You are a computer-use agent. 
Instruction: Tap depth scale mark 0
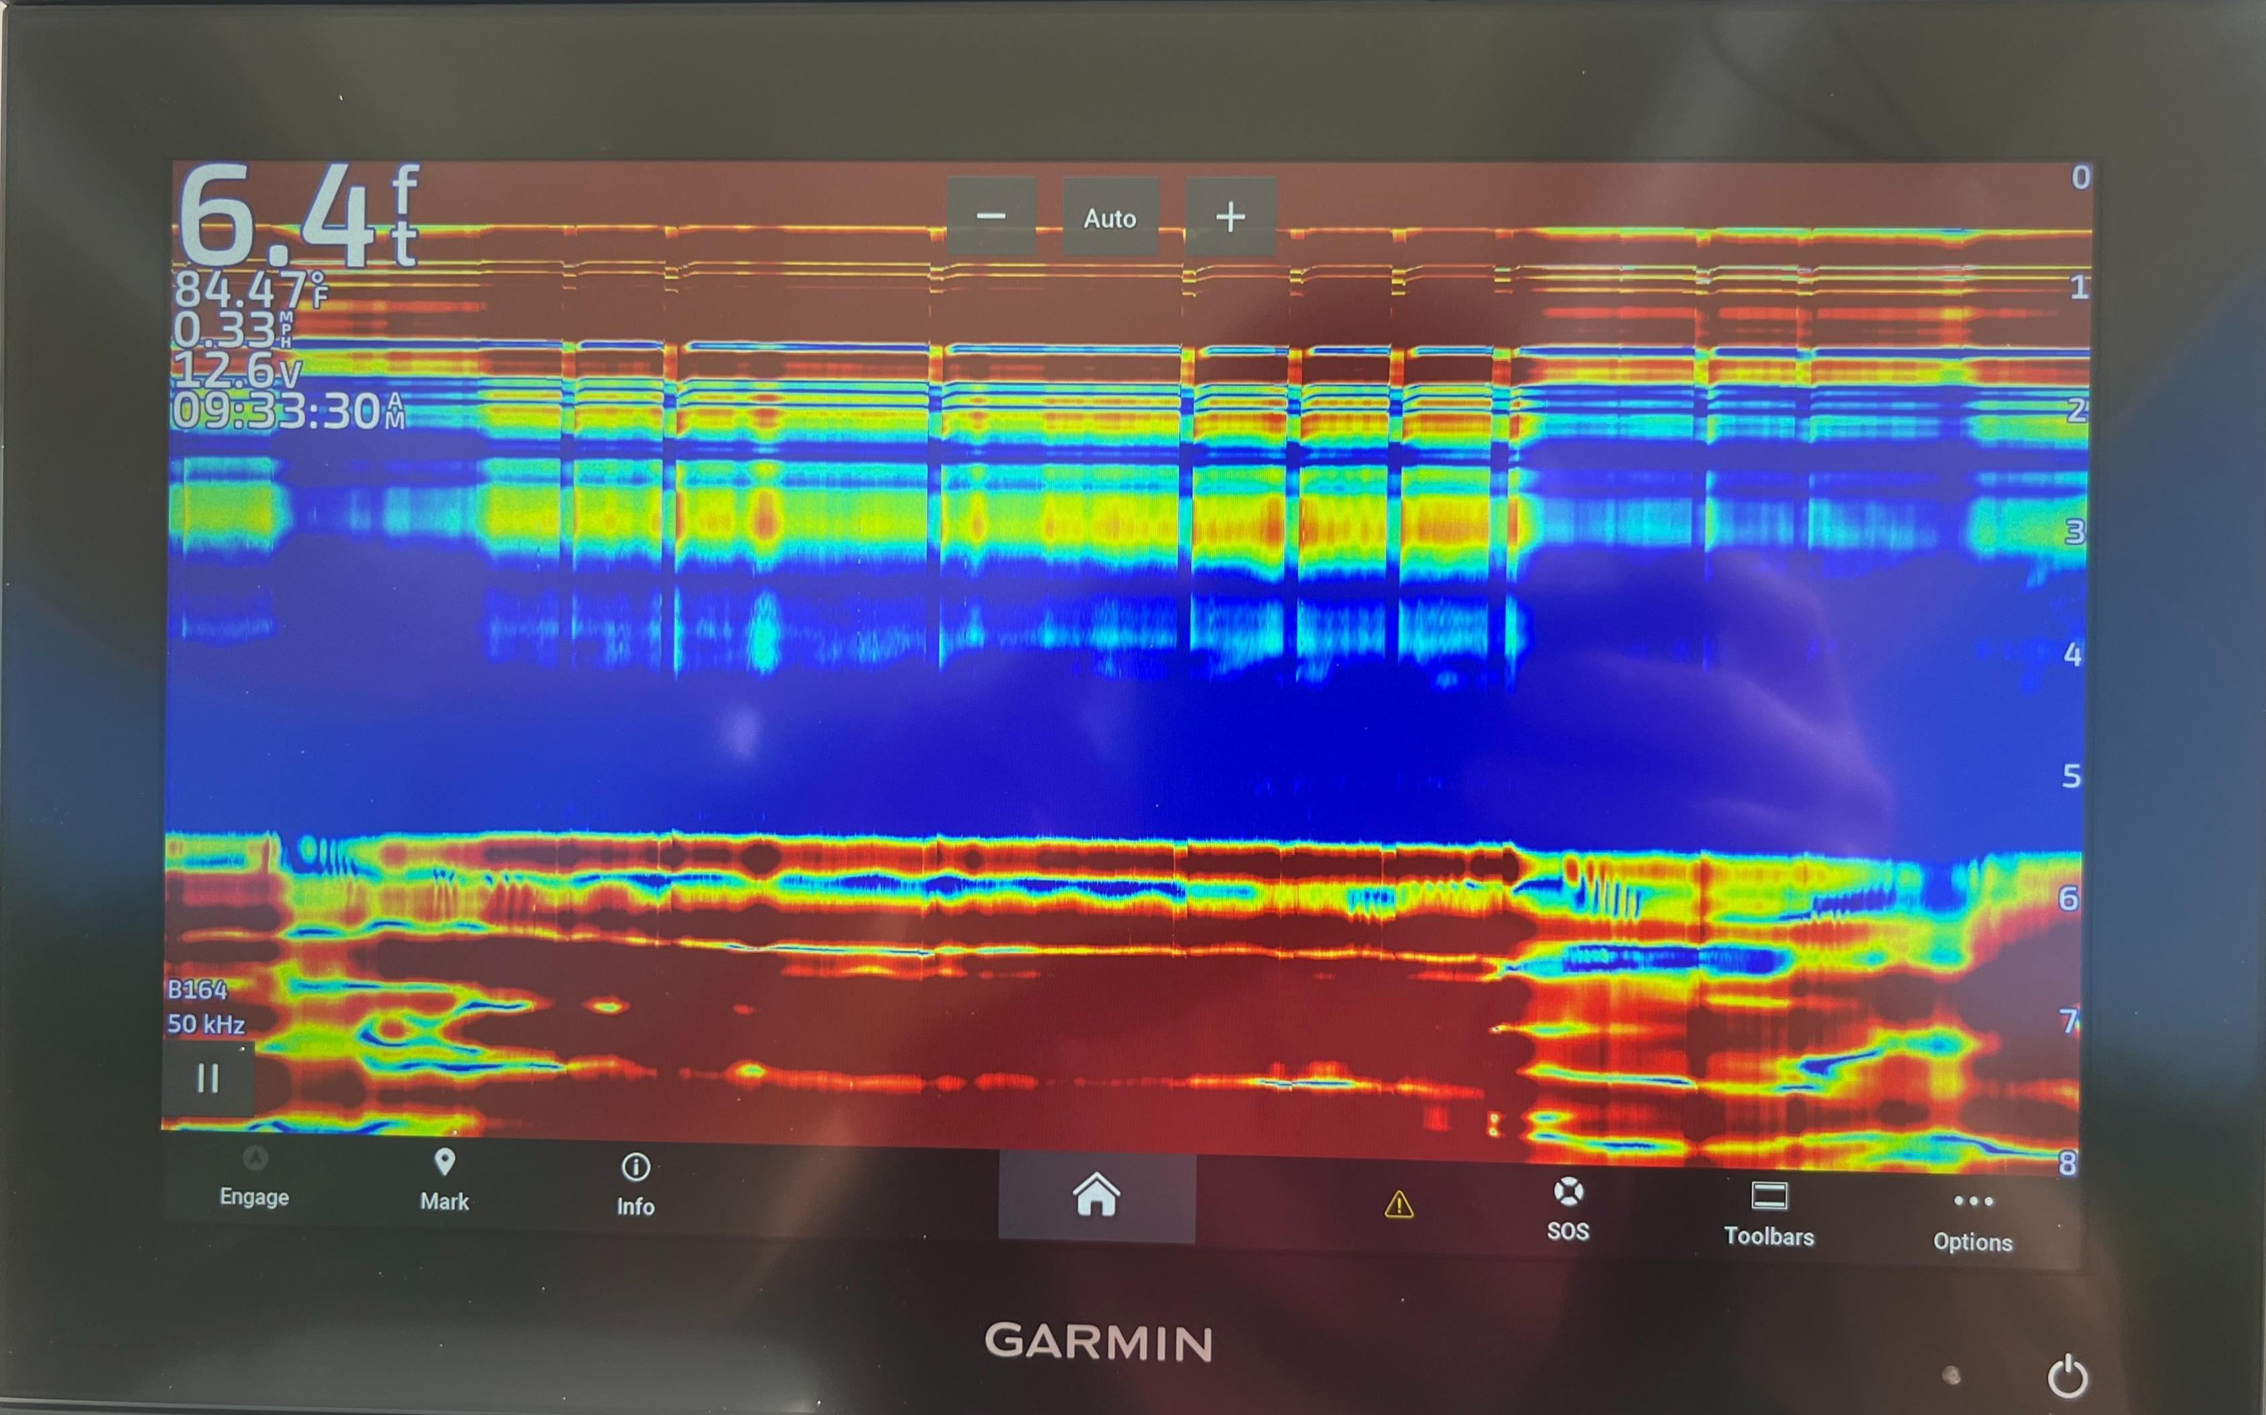[2080, 178]
